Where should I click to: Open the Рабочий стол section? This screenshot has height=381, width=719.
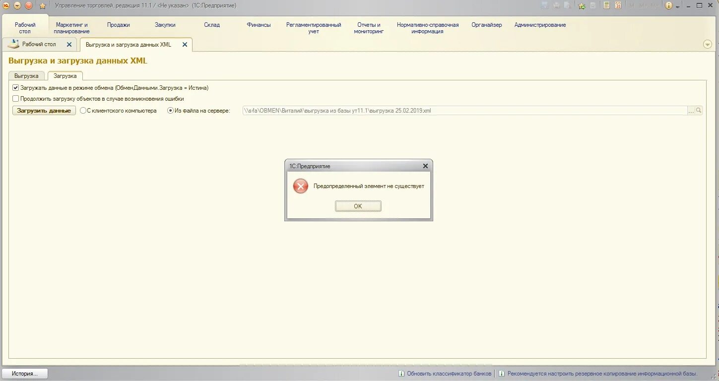coord(25,28)
